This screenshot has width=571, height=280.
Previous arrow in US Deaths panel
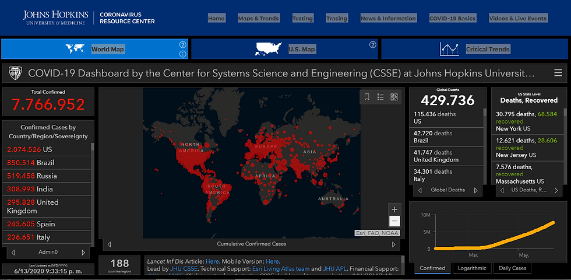coord(502,190)
